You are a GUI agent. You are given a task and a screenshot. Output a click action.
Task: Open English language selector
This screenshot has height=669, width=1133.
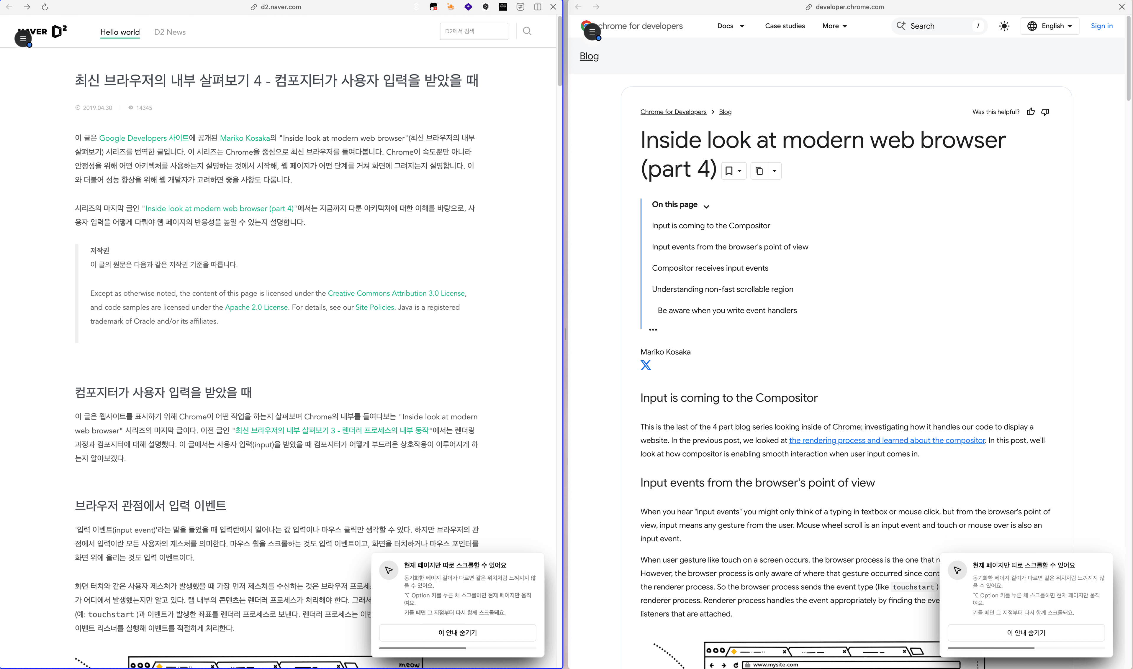1050,26
